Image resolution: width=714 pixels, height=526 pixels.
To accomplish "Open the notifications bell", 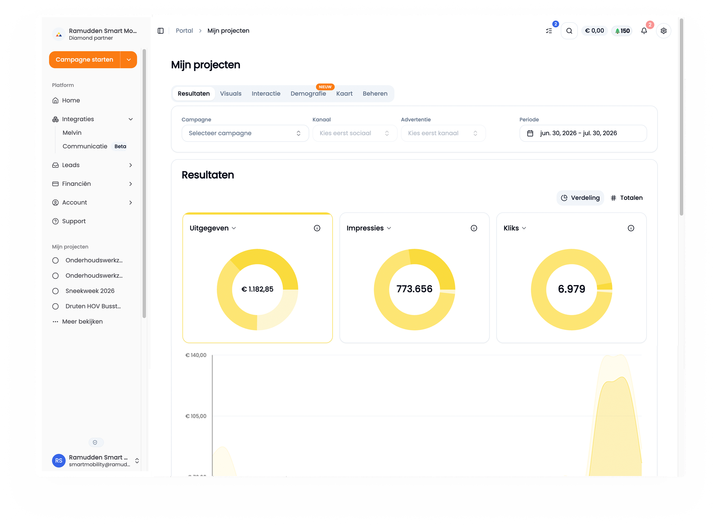I will 644,31.
